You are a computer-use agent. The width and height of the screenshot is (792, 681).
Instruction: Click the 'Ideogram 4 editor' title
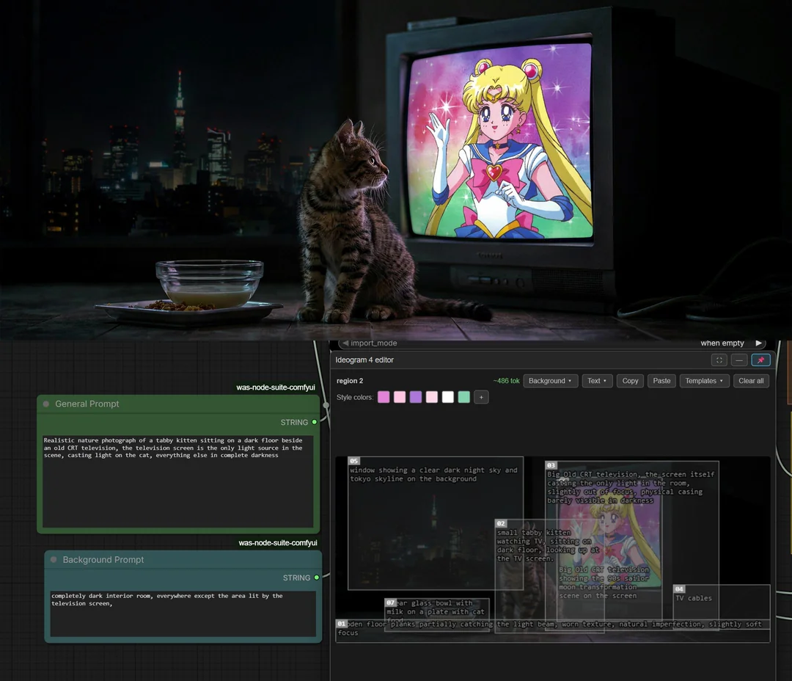[x=364, y=360]
